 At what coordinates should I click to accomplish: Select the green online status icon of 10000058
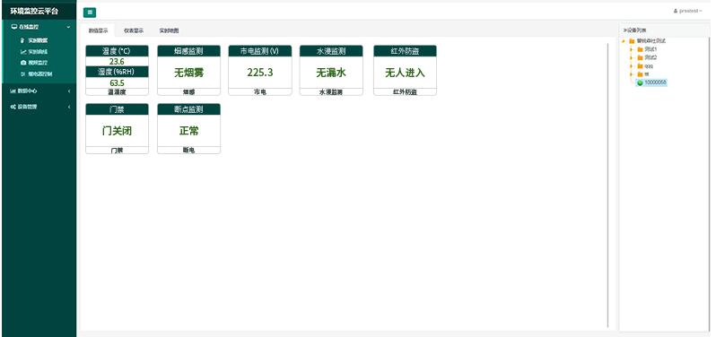640,82
